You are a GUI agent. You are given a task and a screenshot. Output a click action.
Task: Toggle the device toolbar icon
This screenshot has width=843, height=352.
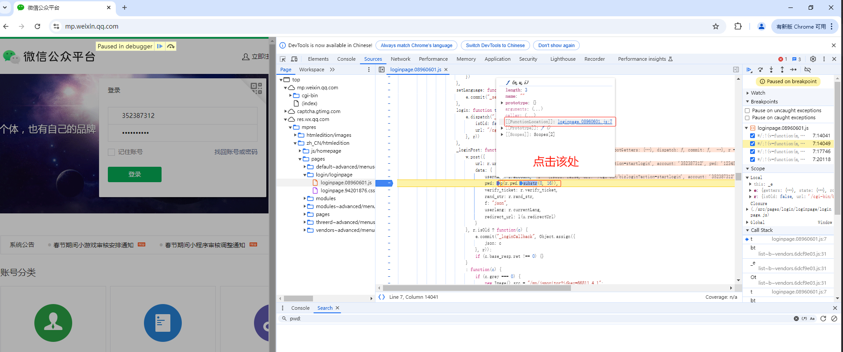point(294,59)
